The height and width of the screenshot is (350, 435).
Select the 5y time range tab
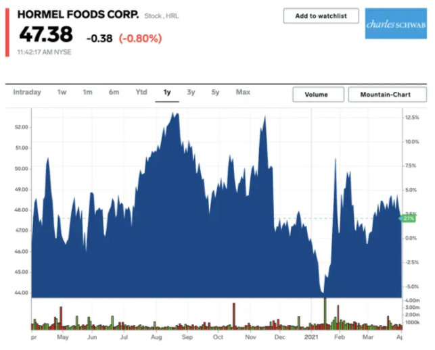pyautogui.click(x=215, y=92)
